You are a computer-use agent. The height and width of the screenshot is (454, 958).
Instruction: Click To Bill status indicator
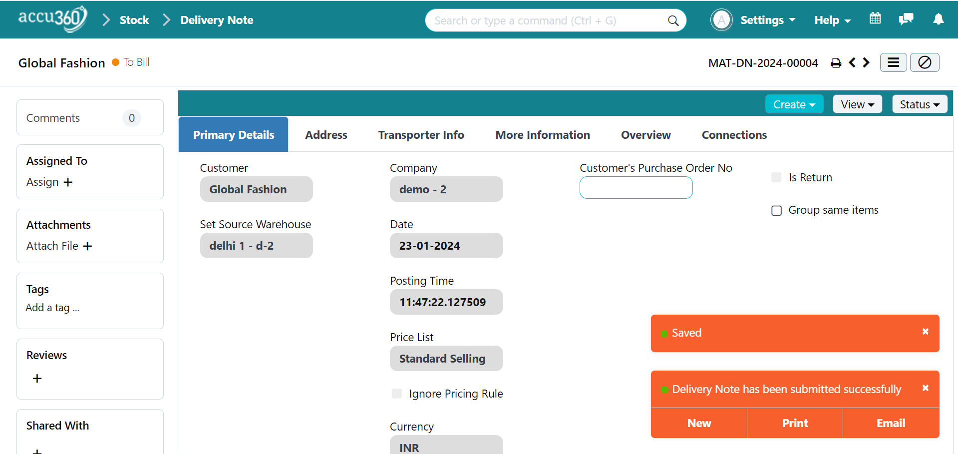[x=131, y=62]
